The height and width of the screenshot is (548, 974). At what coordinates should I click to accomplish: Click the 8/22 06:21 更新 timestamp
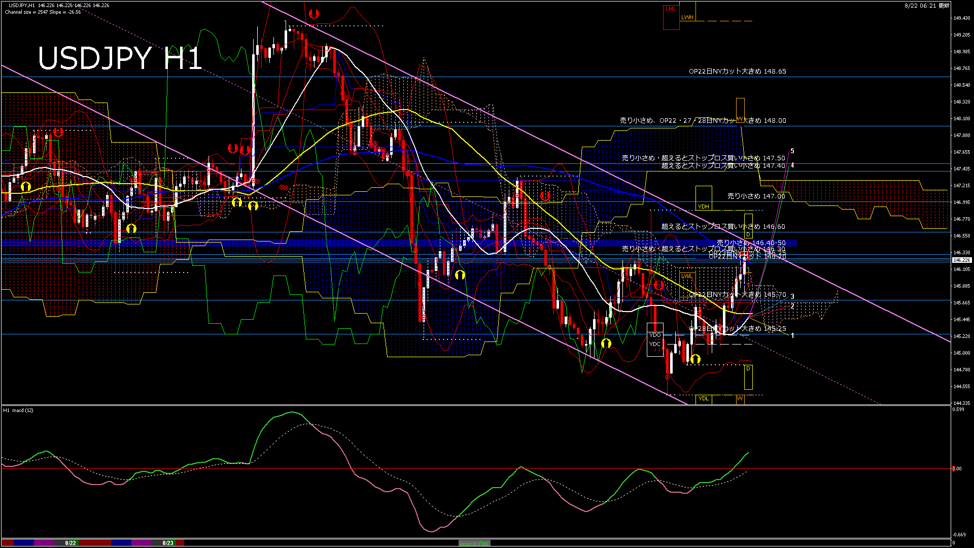point(927,6)
